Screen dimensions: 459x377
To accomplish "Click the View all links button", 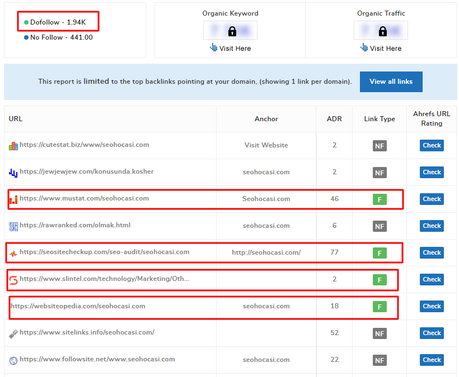I will 391,82.
